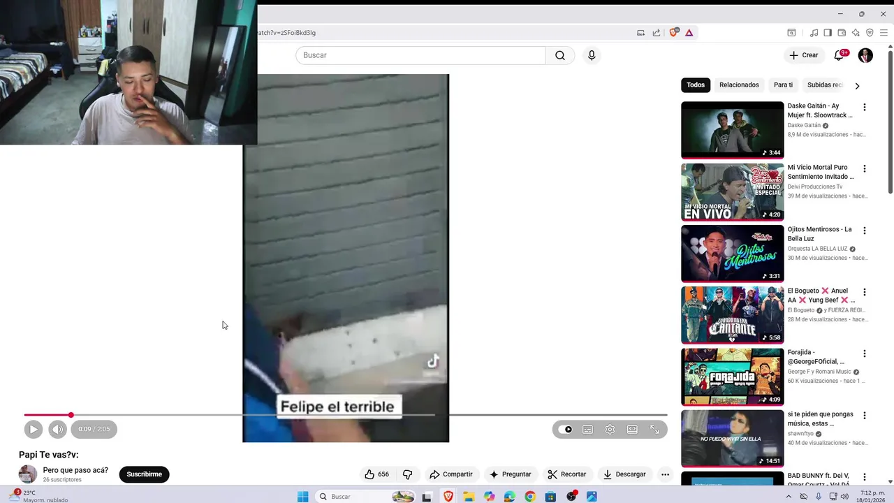Open the Forajida video title
Screen dimensions: 894x503
tap(817, 357)
